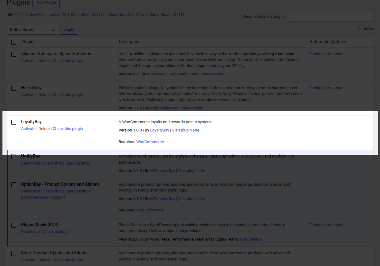Sort by the Plugin column header
Image resolution: width=380 pixels, height=266 pixels.
click(27, 42)
